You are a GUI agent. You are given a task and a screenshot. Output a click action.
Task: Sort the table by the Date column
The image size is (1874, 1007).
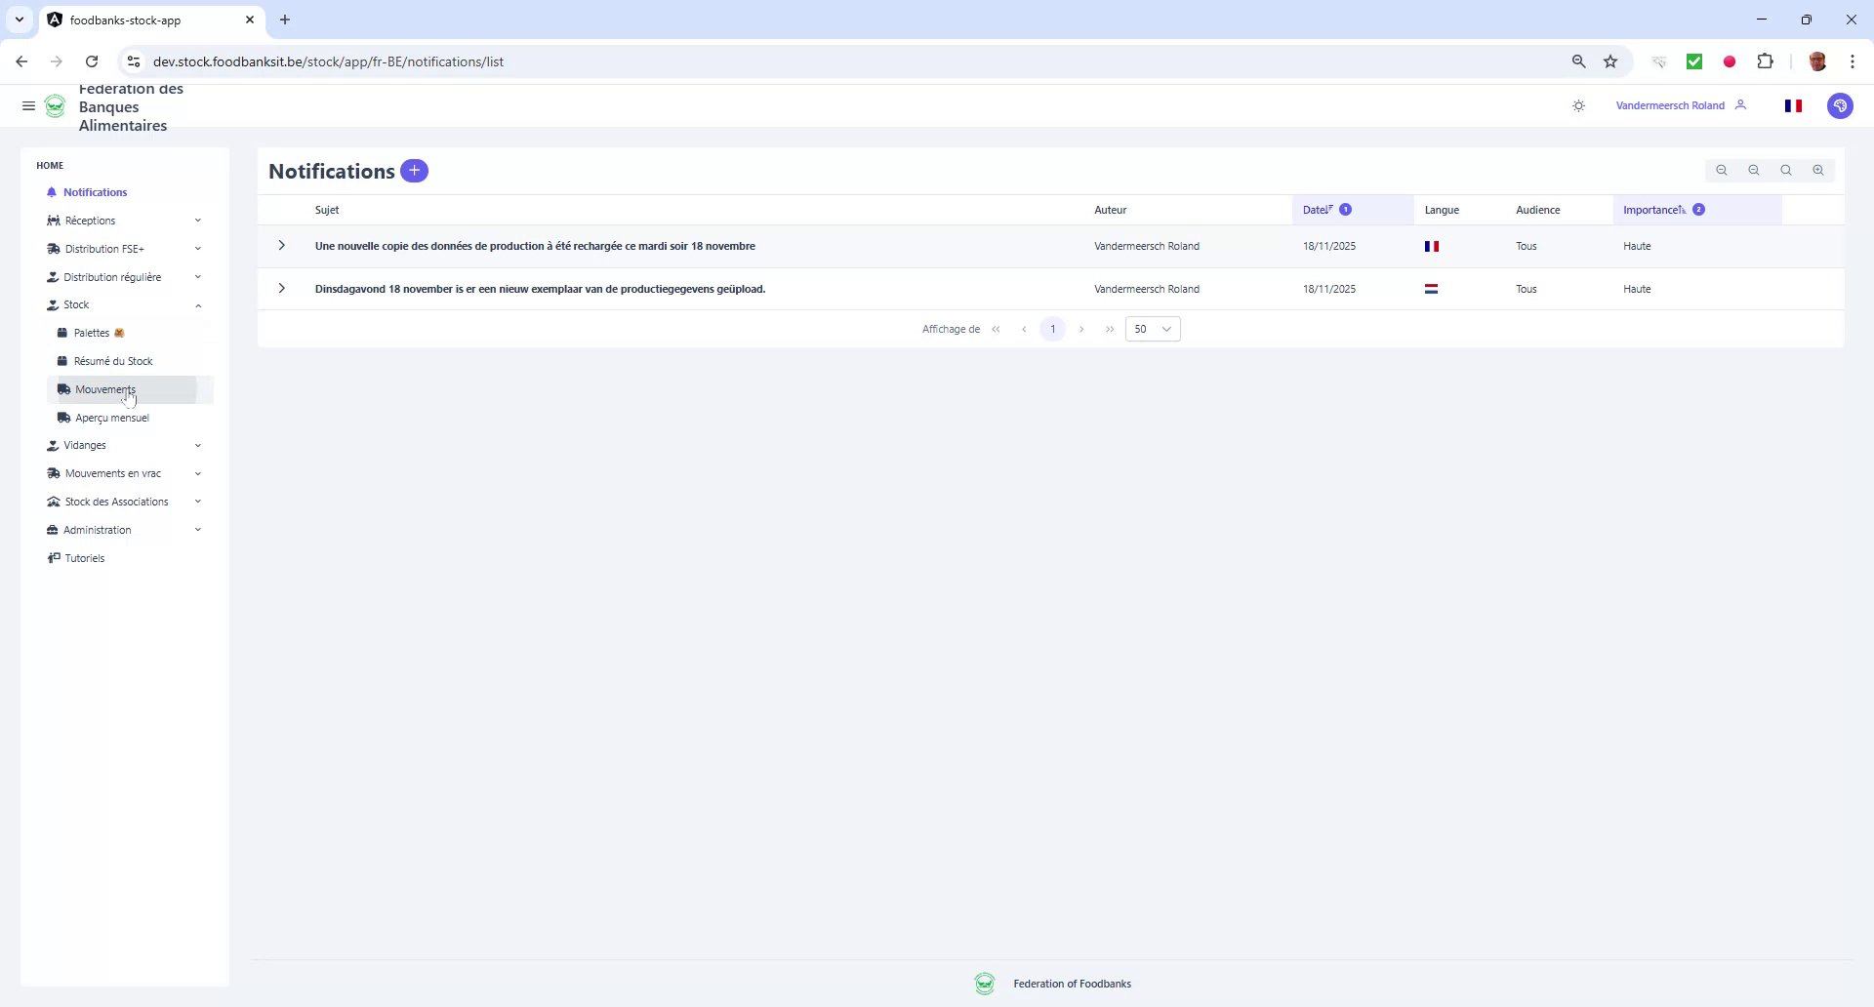coord(1316,209)
